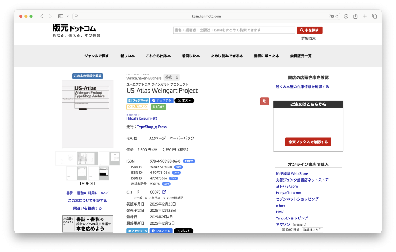Click the 本を探す search button

309,30
